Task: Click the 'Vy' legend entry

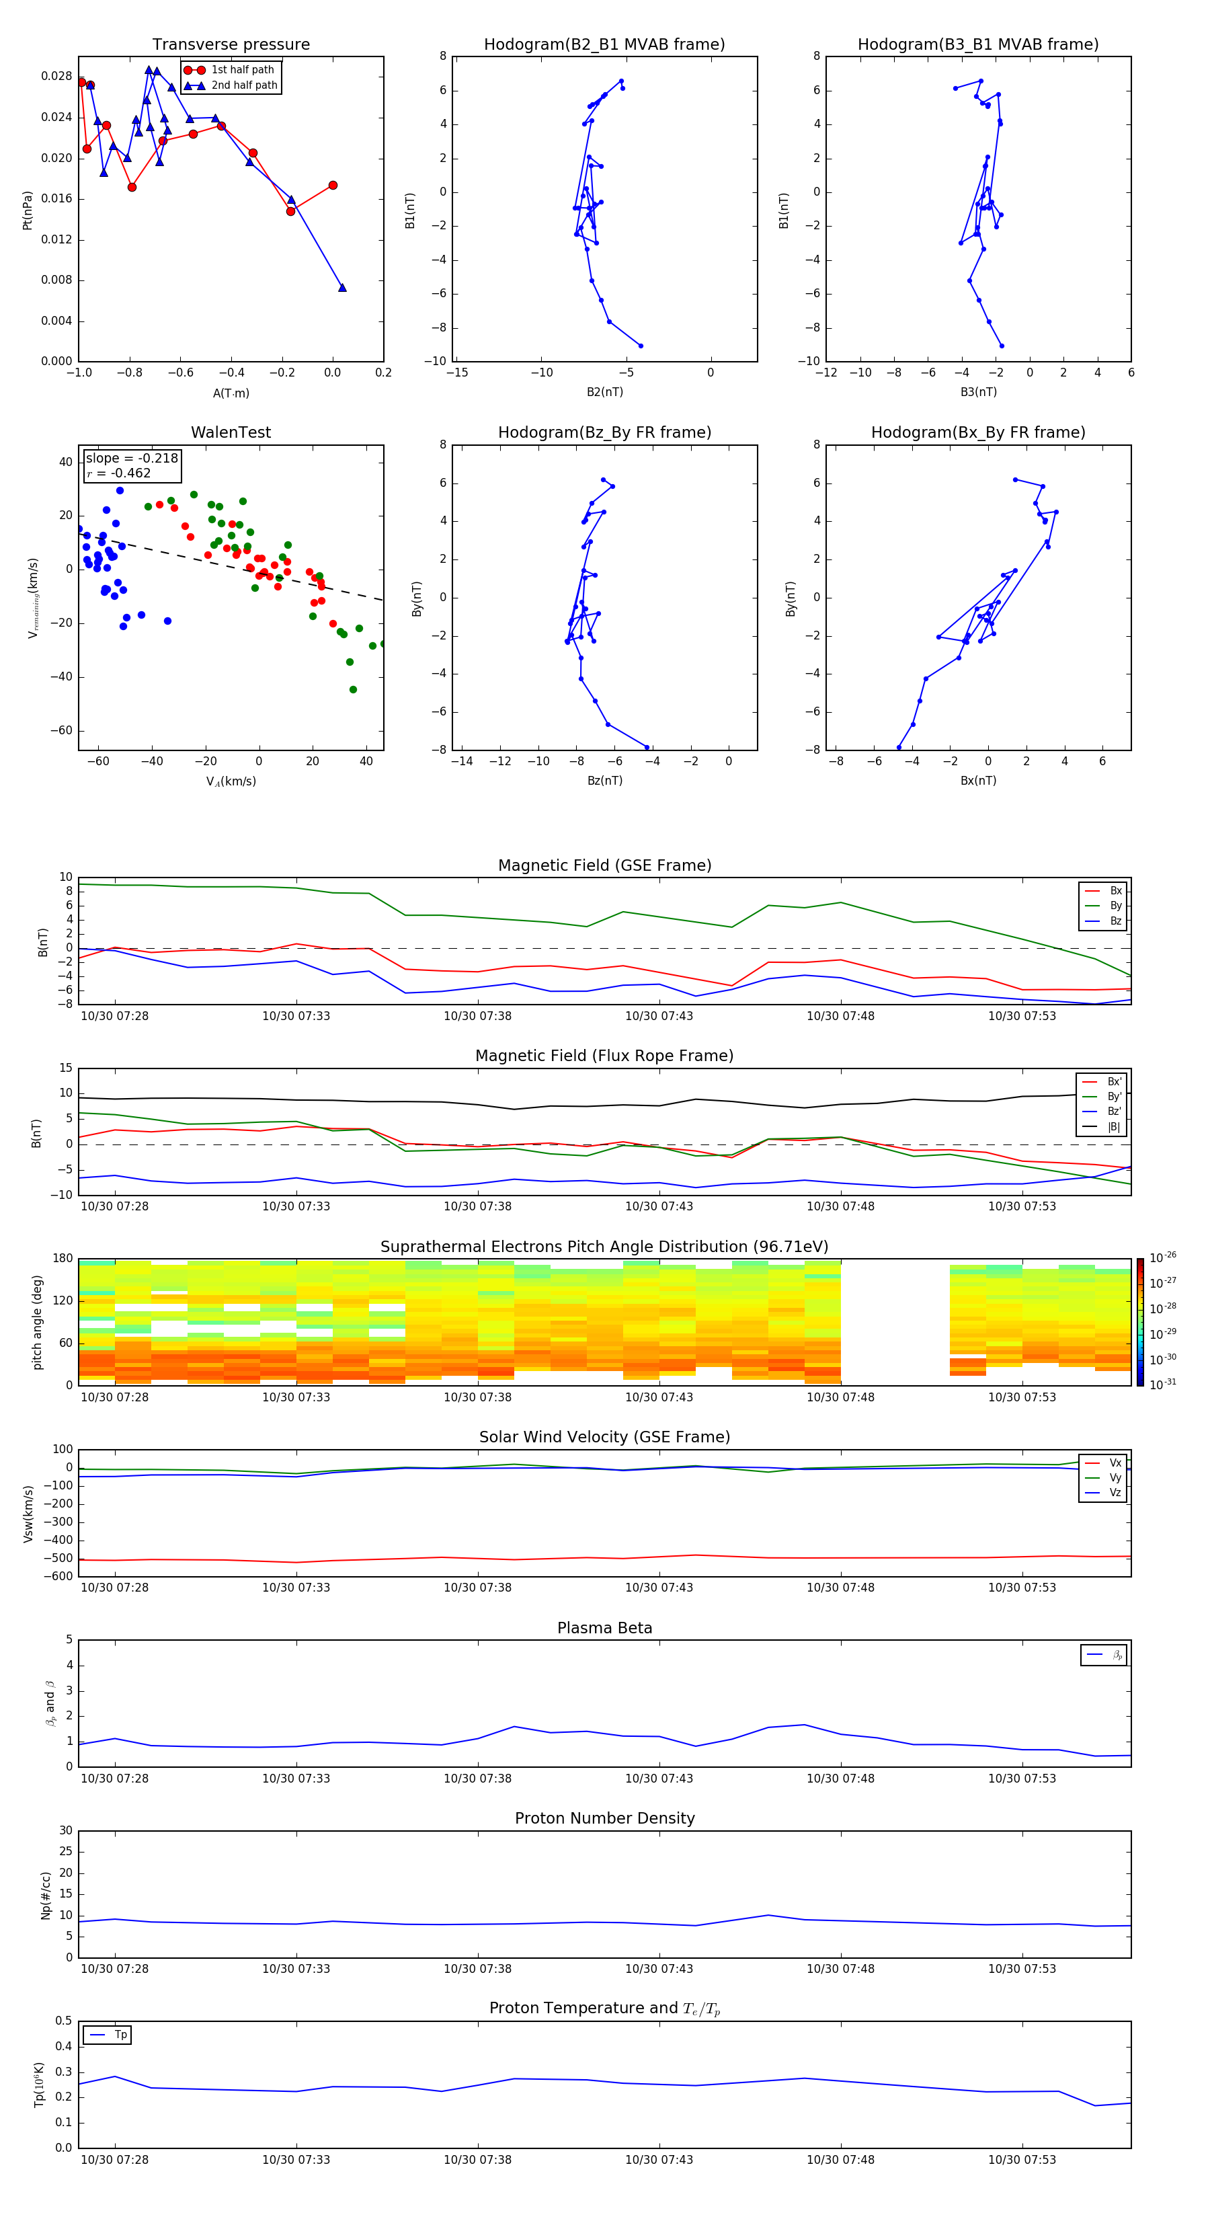Action: [1103, 1477]
